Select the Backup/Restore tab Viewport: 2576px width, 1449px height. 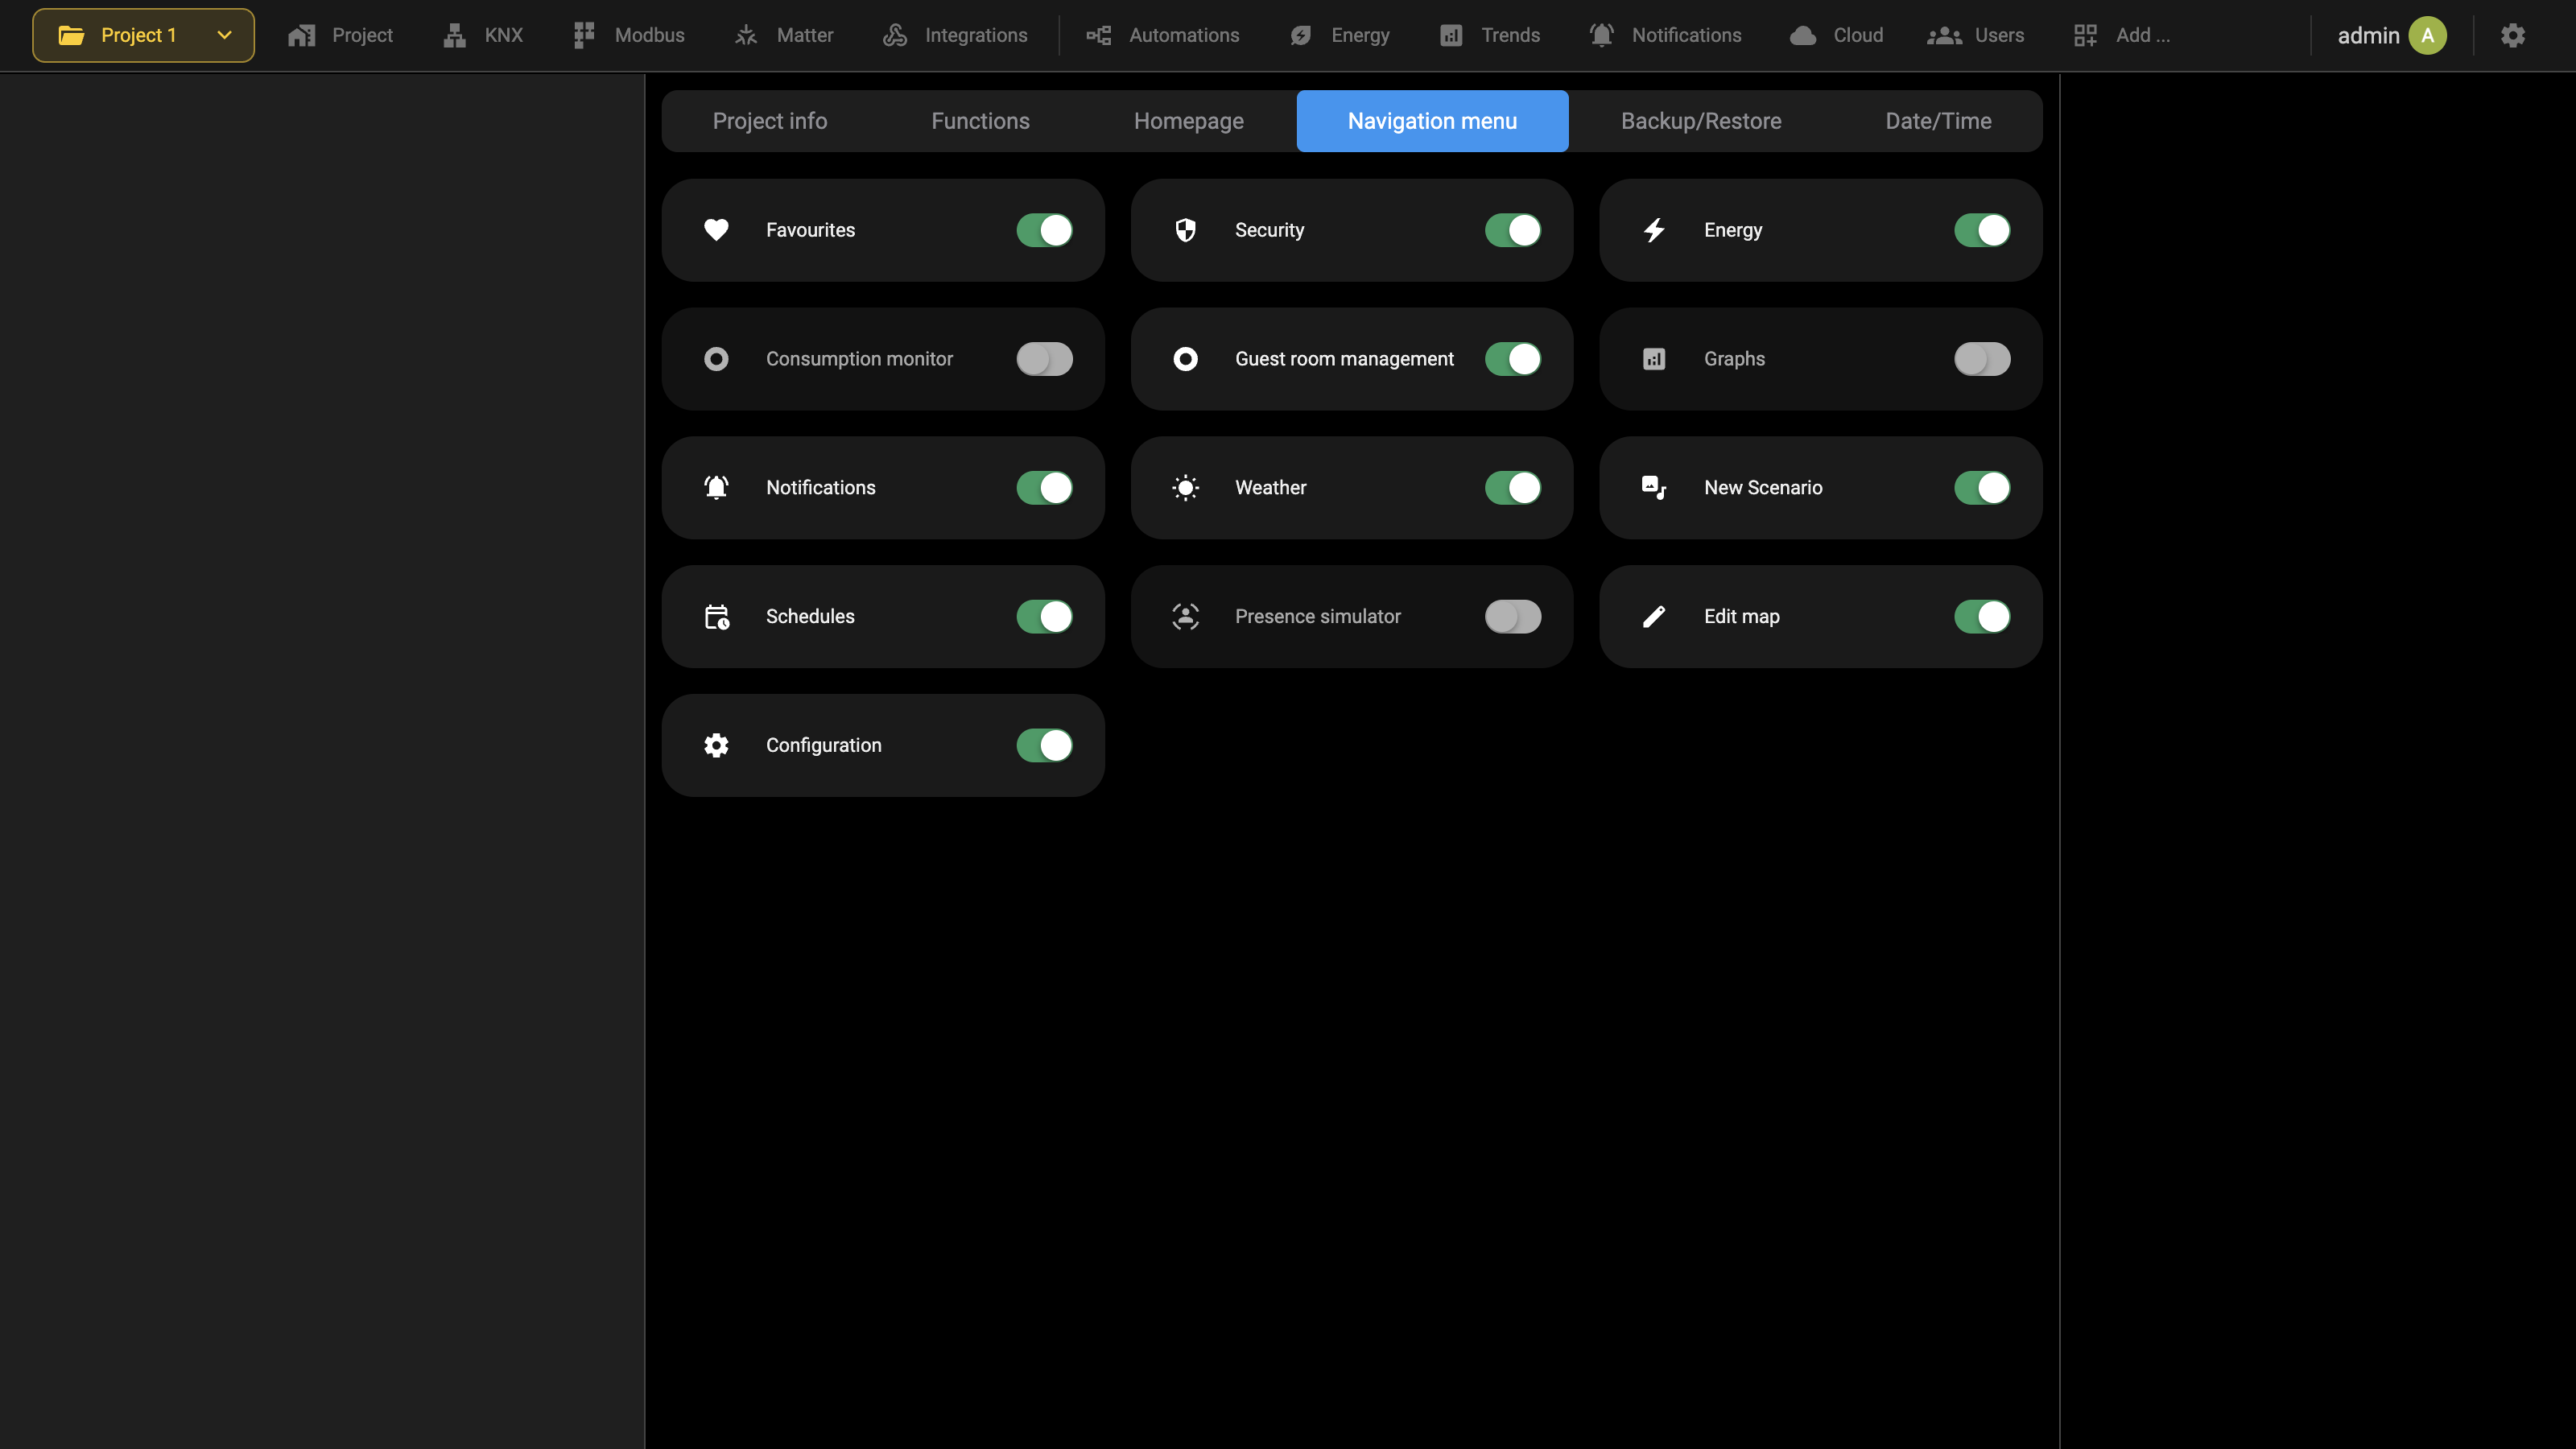point(1701,121)
